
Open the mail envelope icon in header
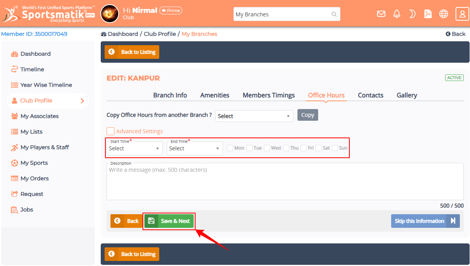(x=381, y=14)
